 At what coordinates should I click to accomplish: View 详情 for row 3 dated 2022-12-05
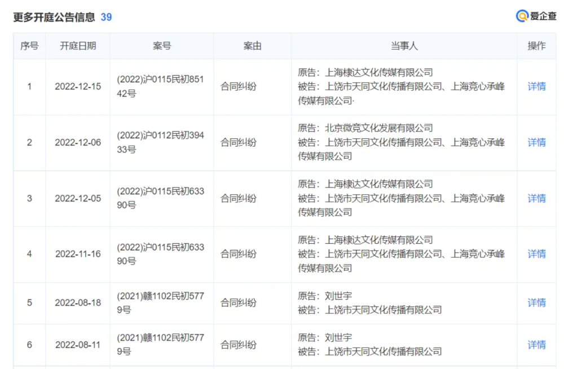536,198
